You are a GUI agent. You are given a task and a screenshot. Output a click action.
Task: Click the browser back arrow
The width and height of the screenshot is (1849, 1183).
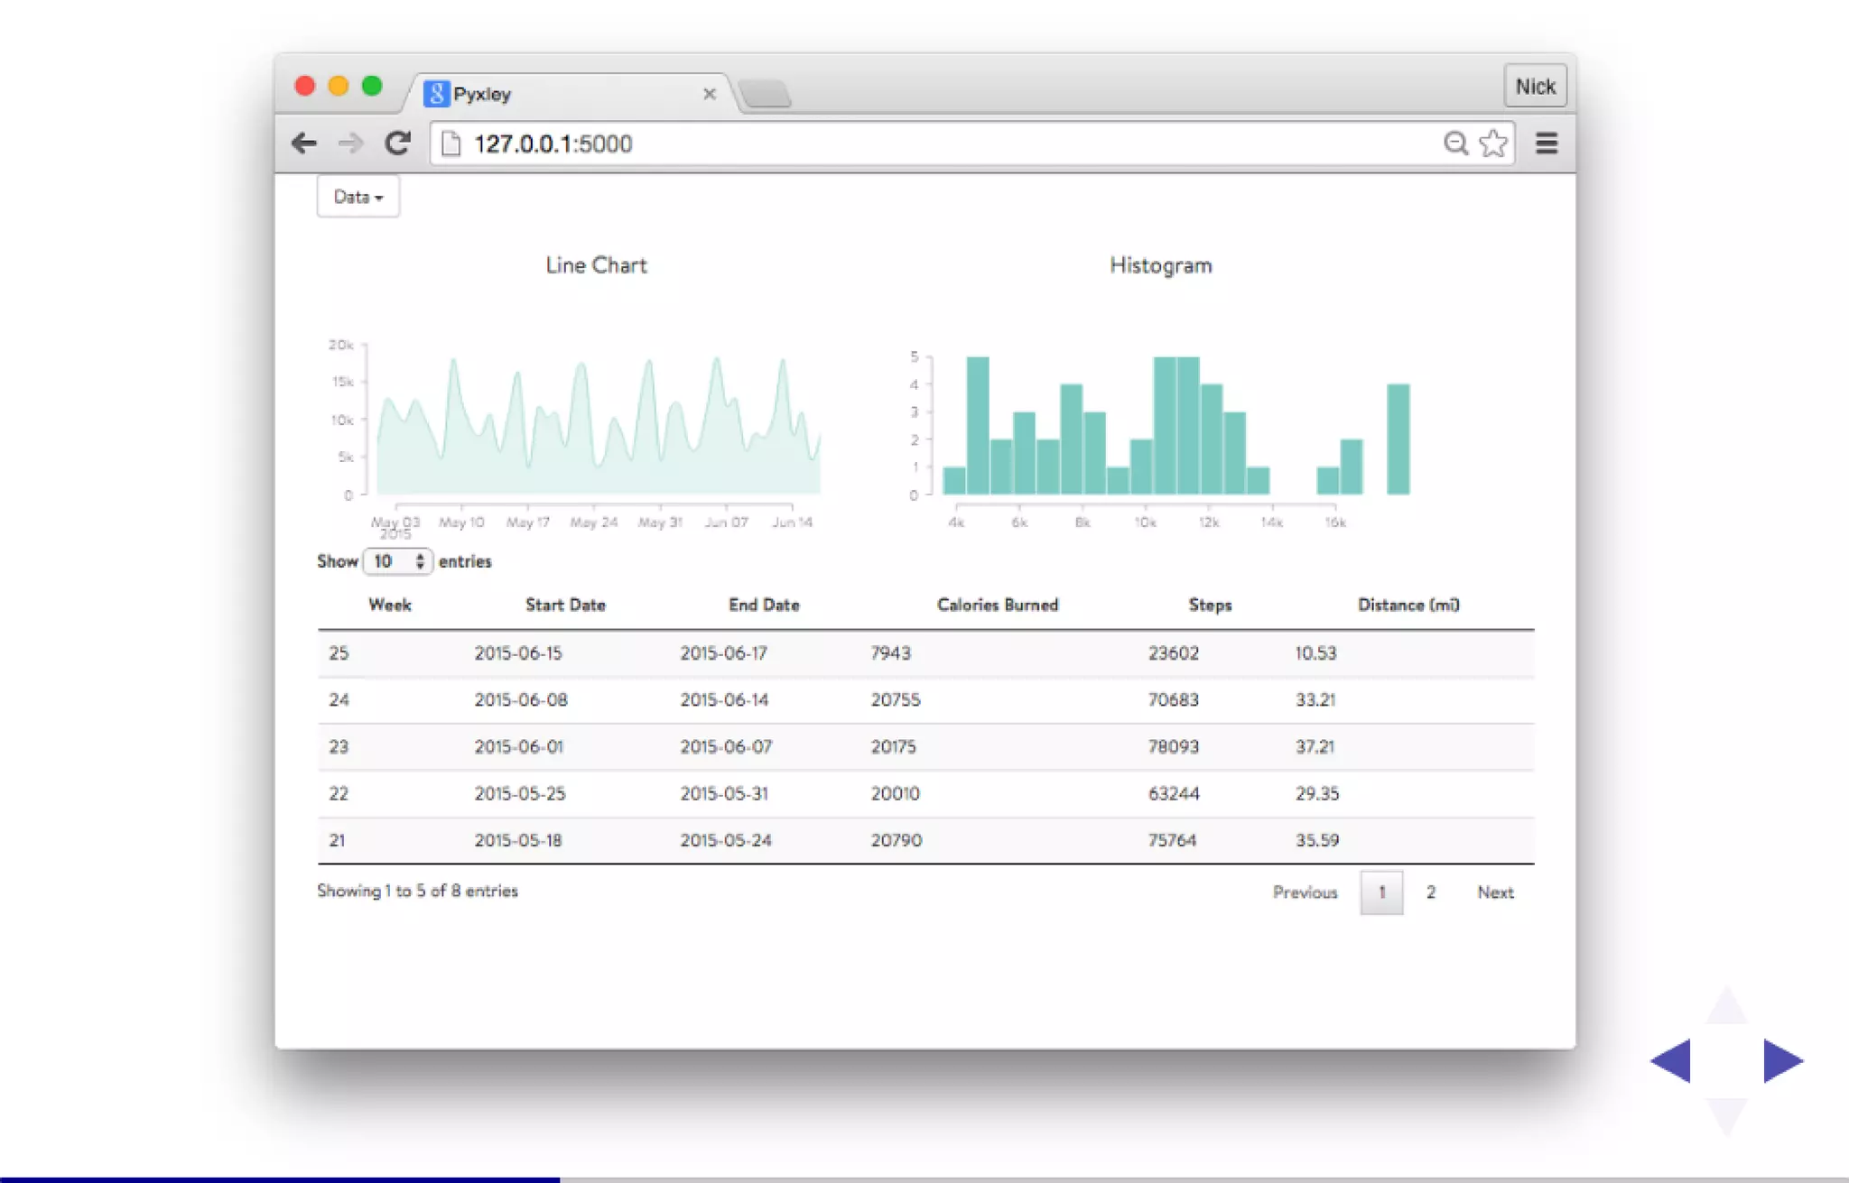(304, 143)
